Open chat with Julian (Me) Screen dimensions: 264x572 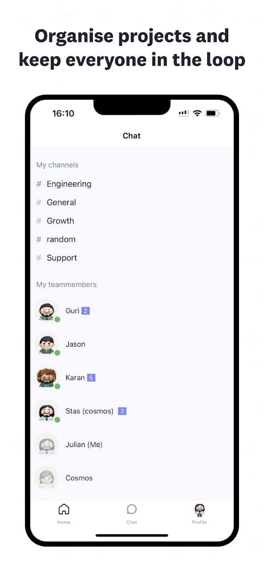click(x=132, y=444)
